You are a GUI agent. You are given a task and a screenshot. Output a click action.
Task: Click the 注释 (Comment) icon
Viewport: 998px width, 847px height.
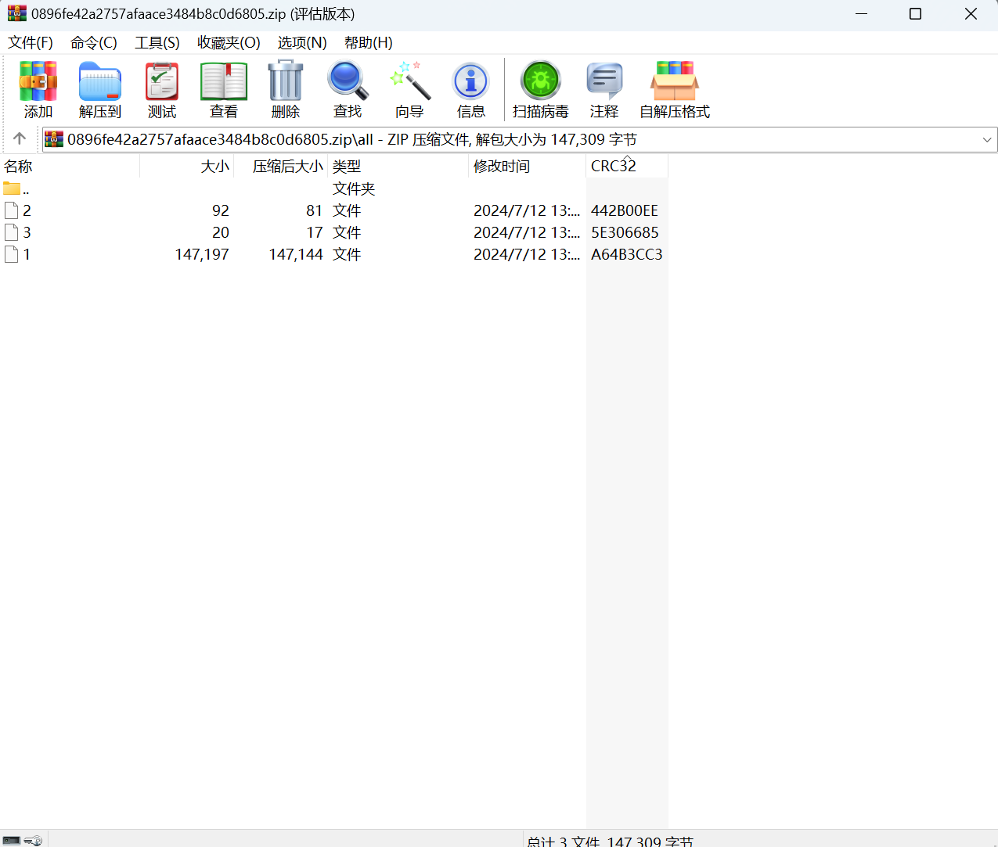coord(604,81)
